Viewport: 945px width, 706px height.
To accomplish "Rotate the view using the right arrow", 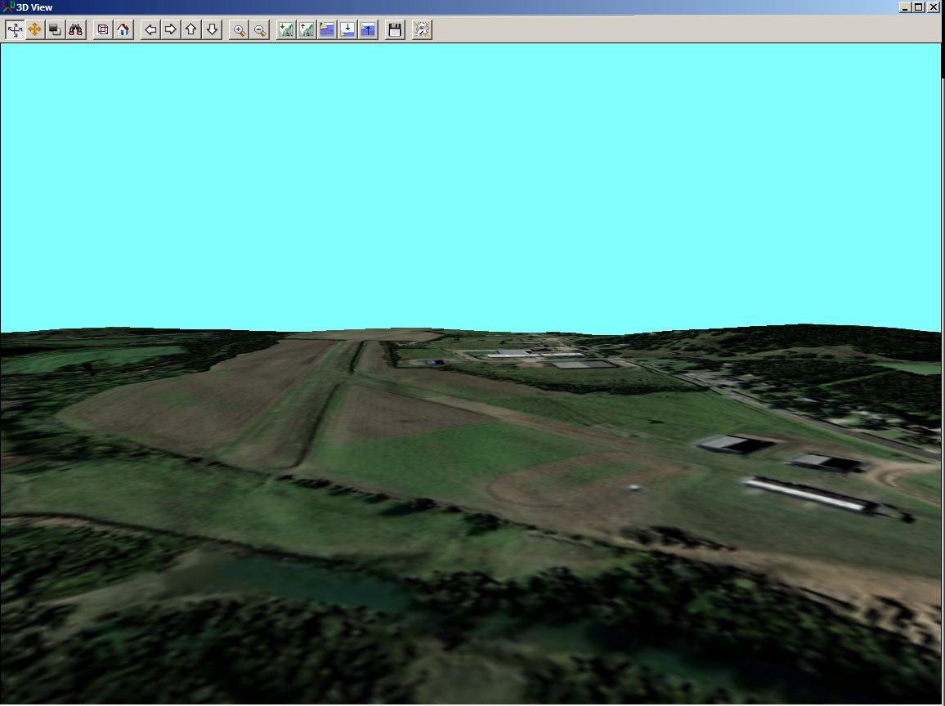I will click(x=170, y=29).
